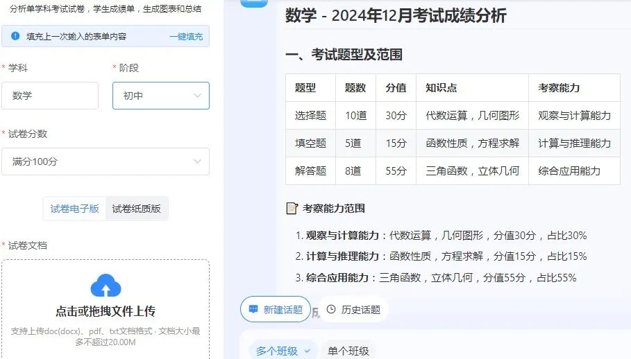
Task: Click the 题数 table header
Action: 355,87
